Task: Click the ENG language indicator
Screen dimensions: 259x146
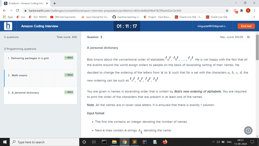Action: [229, 142]
